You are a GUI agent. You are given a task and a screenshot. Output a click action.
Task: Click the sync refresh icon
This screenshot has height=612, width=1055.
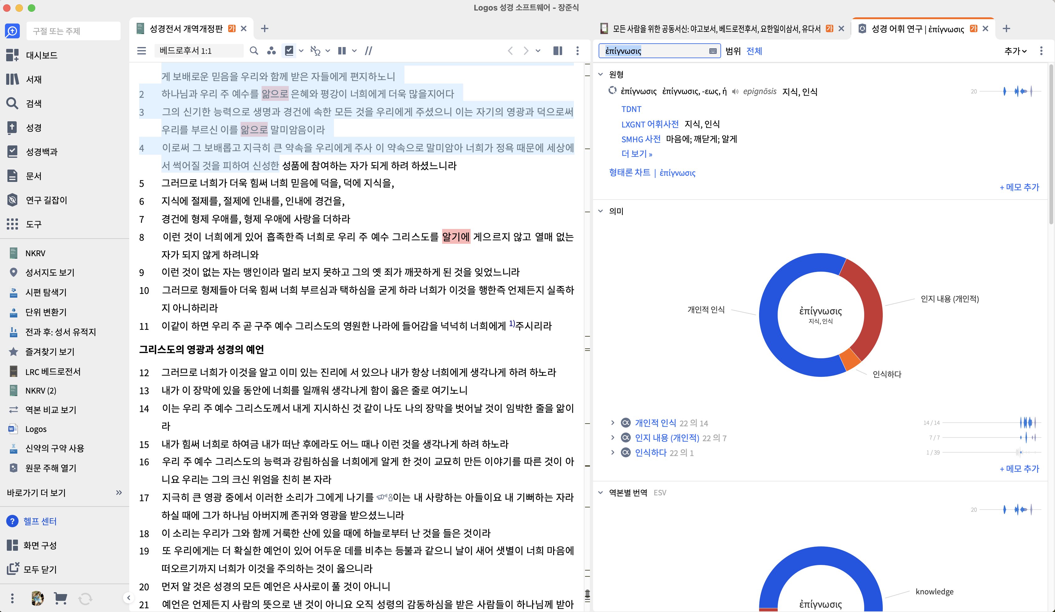[85, 599]
